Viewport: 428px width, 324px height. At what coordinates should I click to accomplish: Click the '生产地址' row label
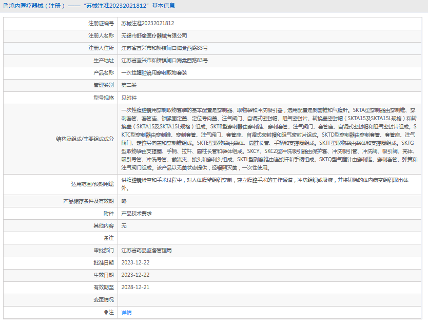click(x=104, y=61)
